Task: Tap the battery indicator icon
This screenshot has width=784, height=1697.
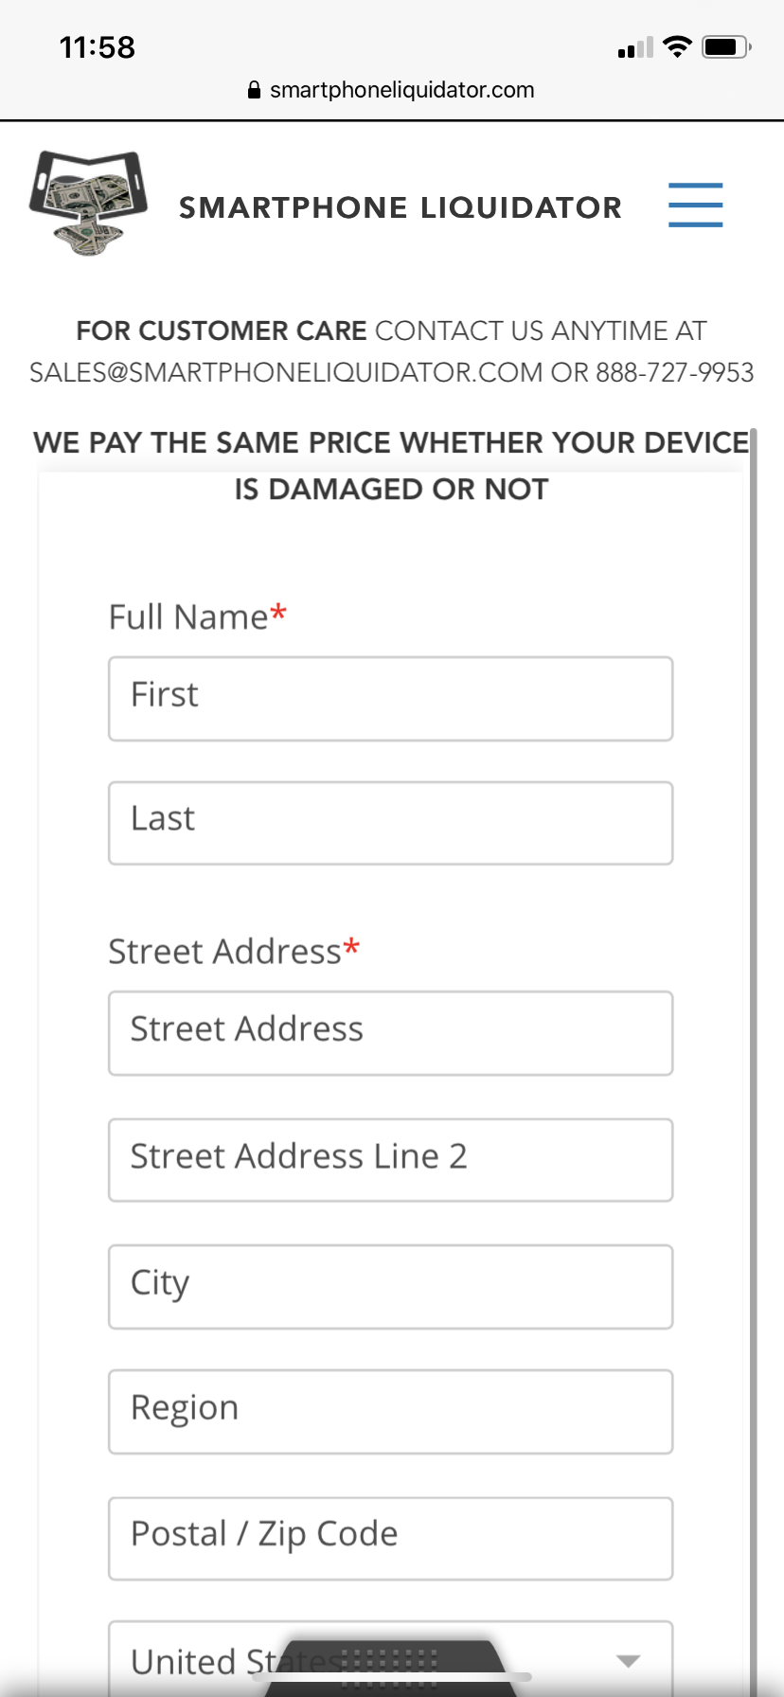Action: (x=726, y=46)
